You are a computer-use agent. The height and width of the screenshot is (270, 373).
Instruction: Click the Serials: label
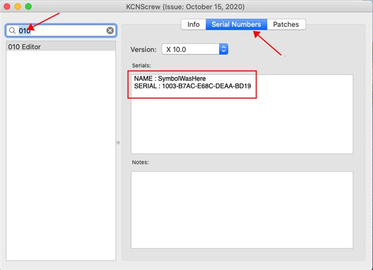click(141, 65)
